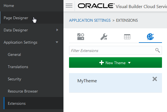Select the Application Settings menu item
The image size is (167, 112).
coord(32,42)
